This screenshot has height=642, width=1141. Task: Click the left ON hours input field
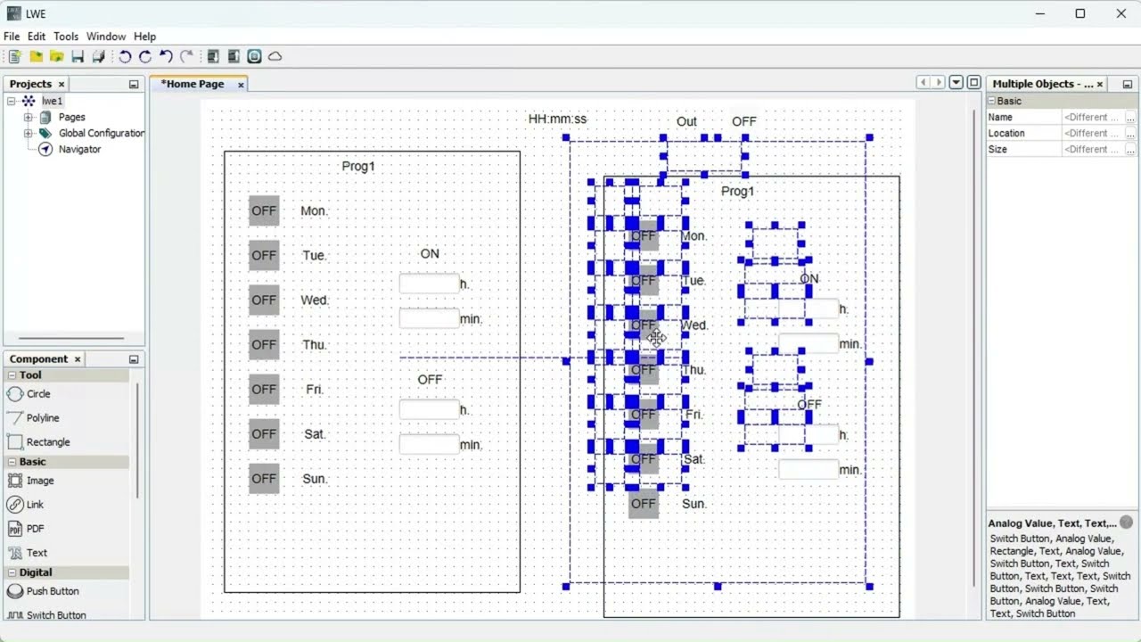coord(429,284)
